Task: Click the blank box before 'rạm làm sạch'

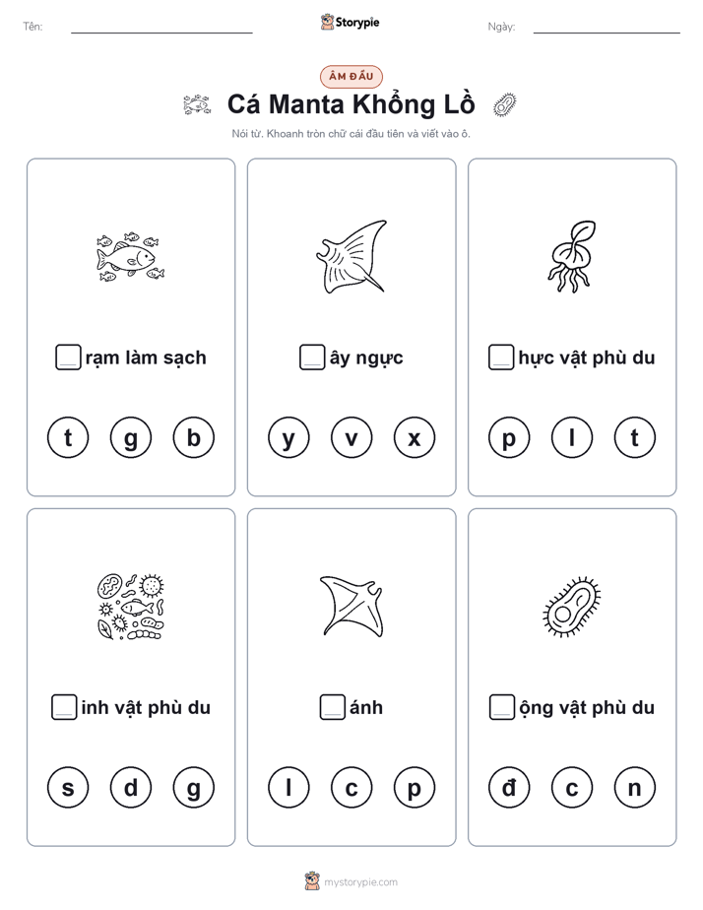Action: pyautogui.click(x=68, y=357)
